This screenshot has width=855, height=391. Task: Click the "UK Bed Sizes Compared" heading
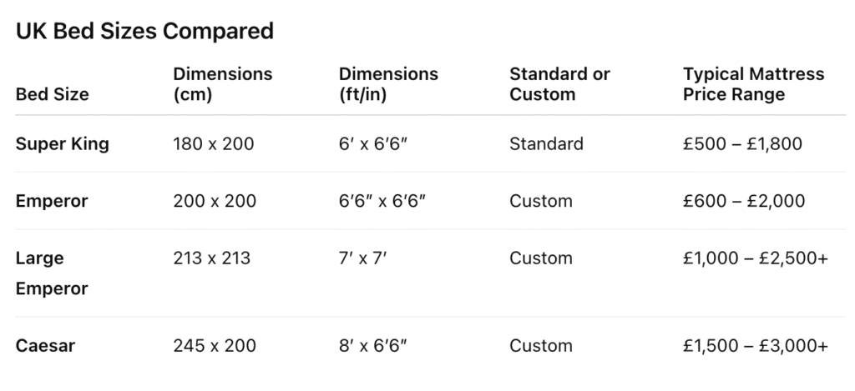coord(144,32)
